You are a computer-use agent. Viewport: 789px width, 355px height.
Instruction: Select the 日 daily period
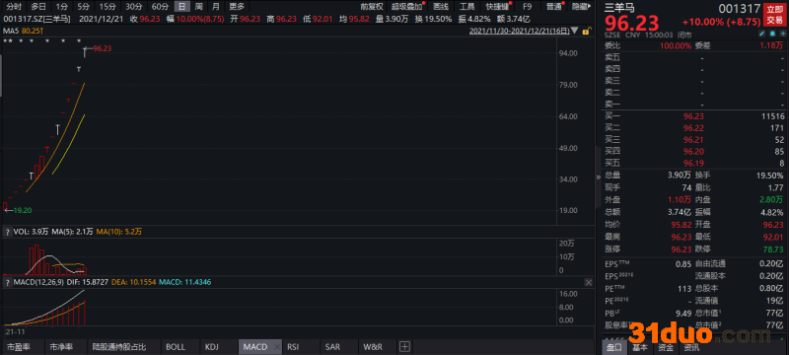[181, 7]
